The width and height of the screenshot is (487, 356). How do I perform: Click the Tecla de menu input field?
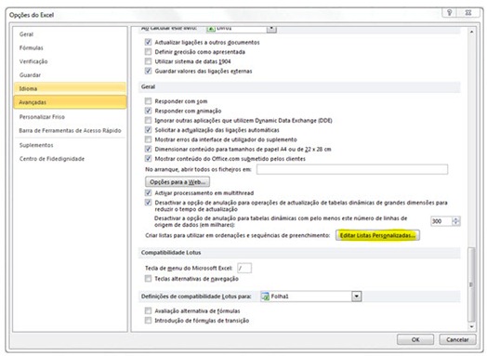coord(244,268)
